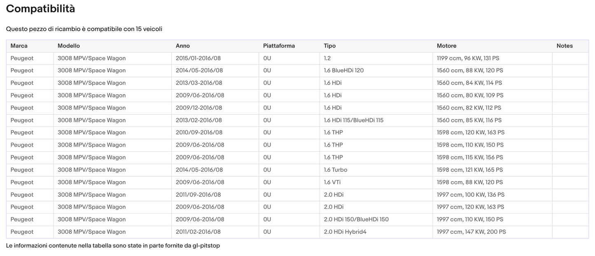Select the 1.6 HDi 115/BlueHDi 115 cell
This screenshot has height=256, width=595.
tap(353, 120)
